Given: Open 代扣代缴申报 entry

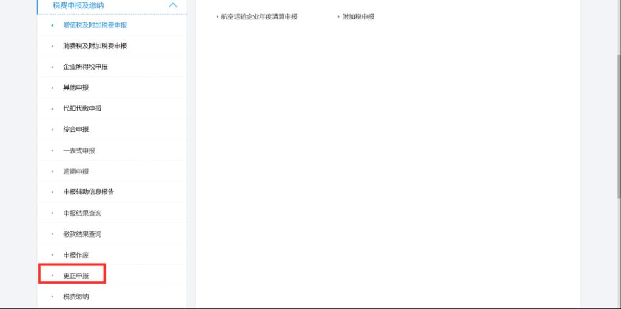Looking at the screenshot, I should pos(82,108).
